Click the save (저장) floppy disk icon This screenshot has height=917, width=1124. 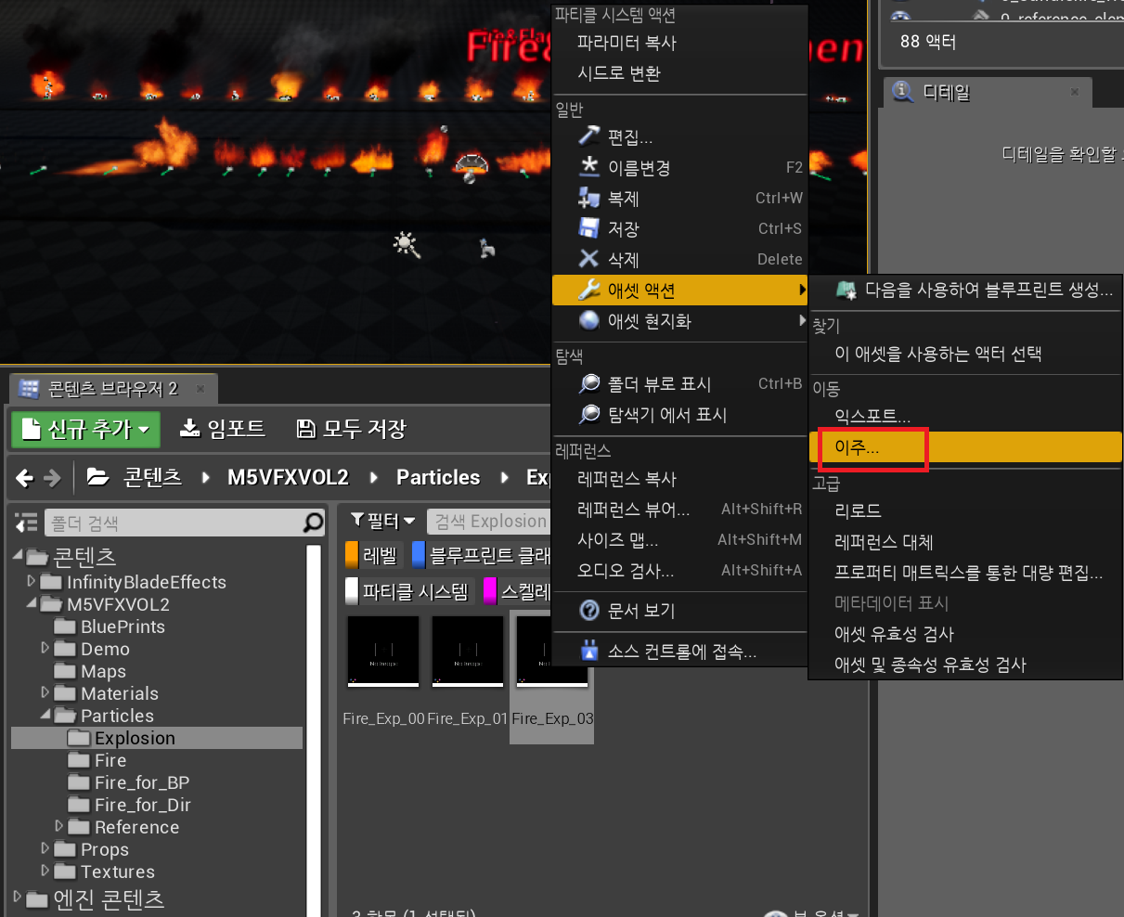pos(588,228)
